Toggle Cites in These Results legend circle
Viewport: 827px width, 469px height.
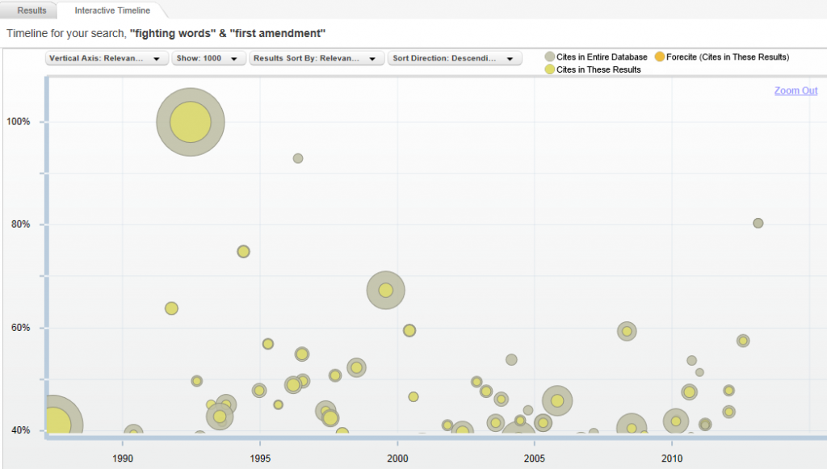point(549,70)
